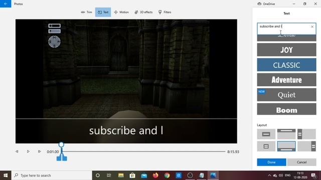Choose the Boom text style

click(286, 109)
